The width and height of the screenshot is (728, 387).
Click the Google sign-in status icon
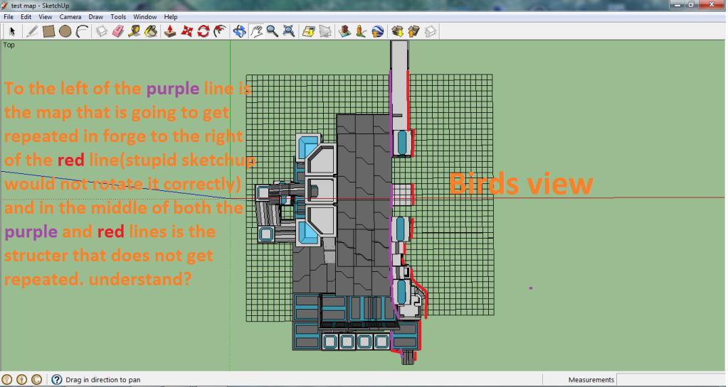37,380
